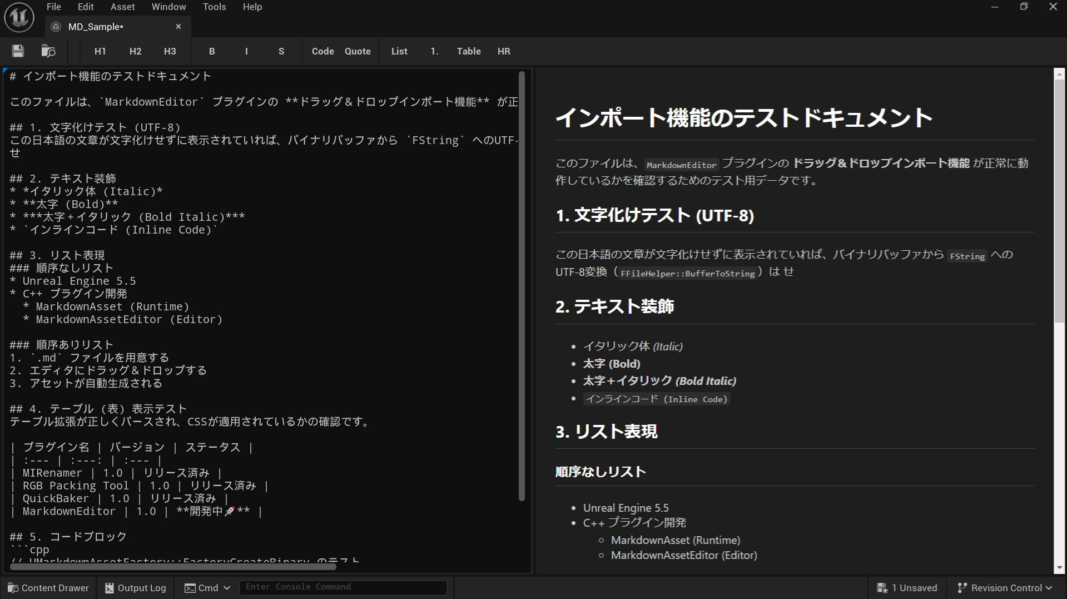Click the Cmd console icon

click(x=191, y=587)
